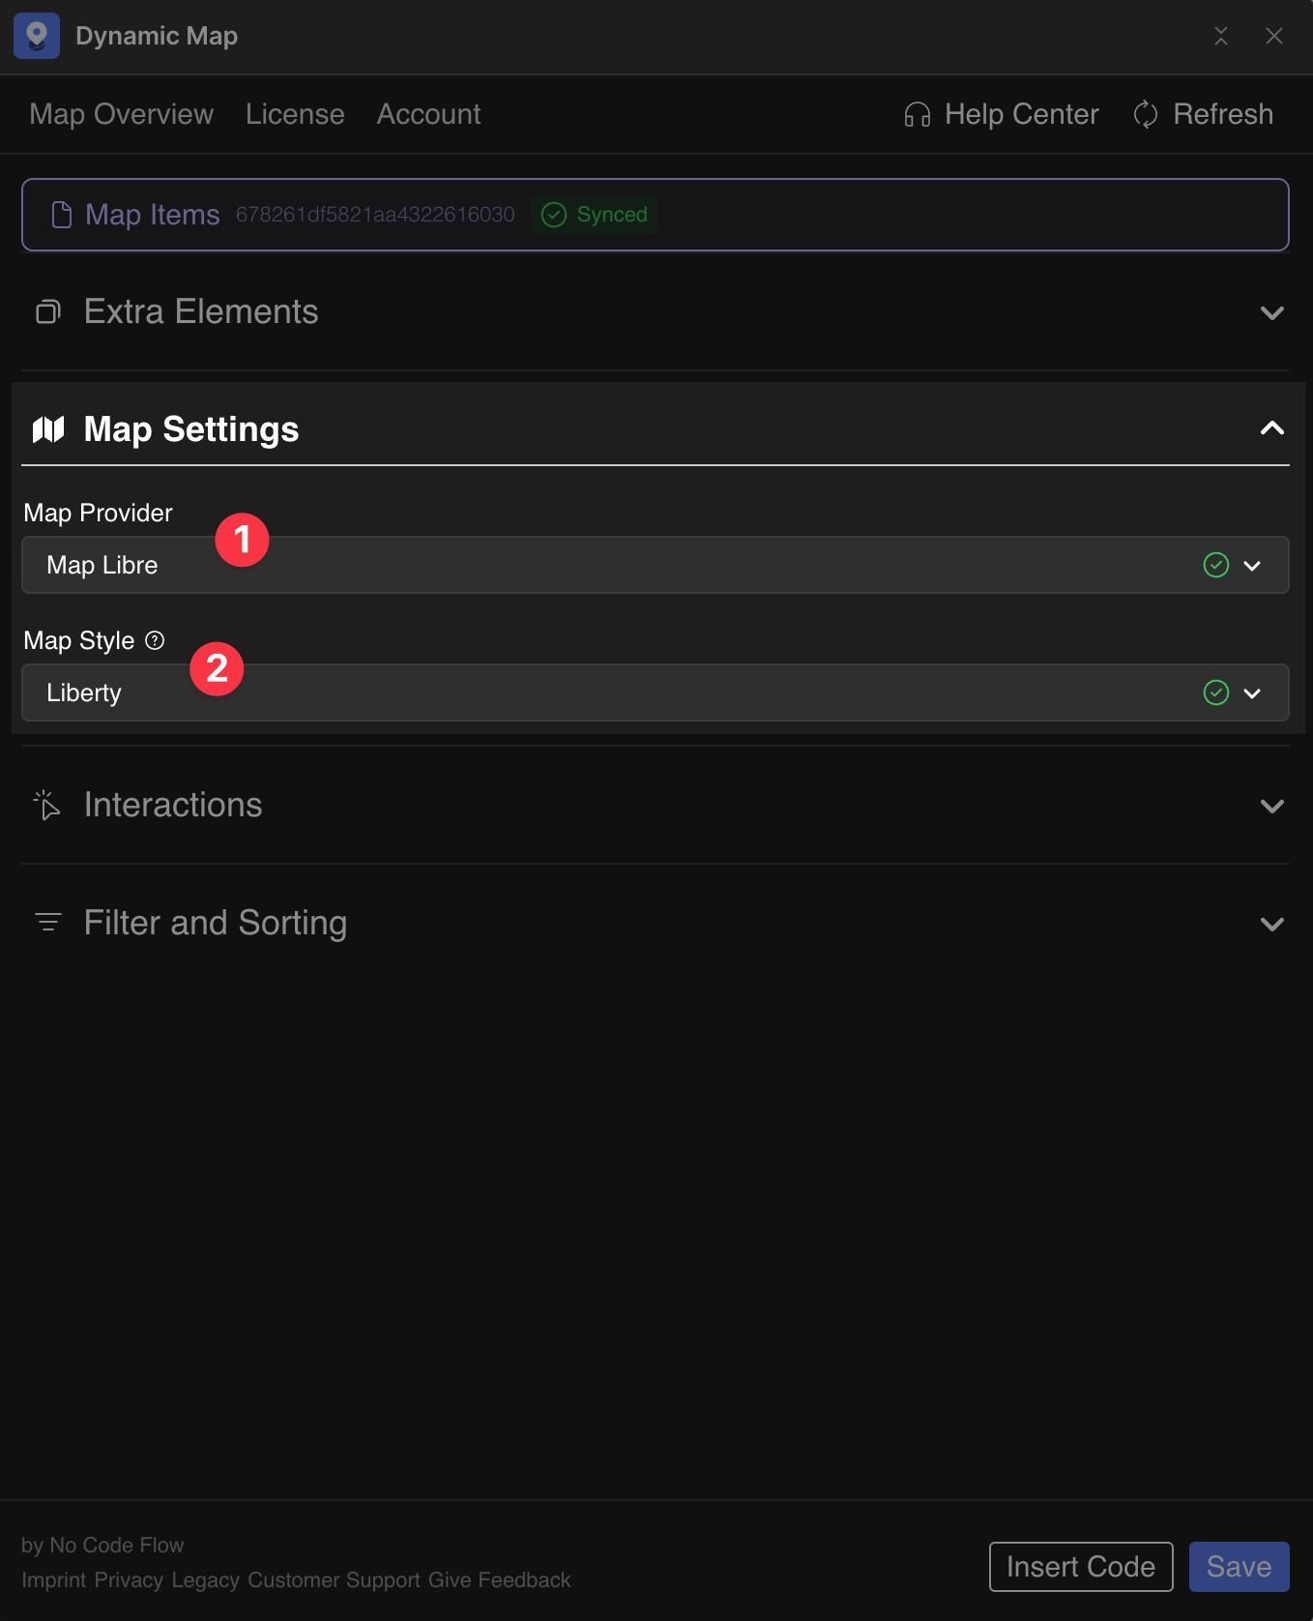
Task: Click the Extra Elements stacked-squares icon
Action: pos(48,311)
